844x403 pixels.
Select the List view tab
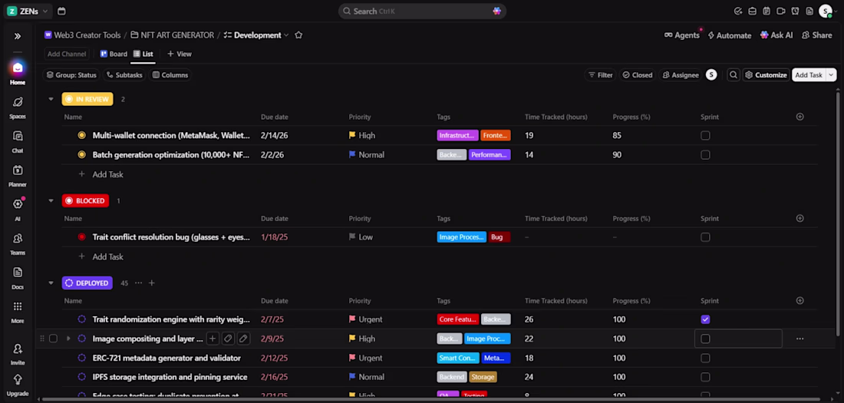point(143,54)
